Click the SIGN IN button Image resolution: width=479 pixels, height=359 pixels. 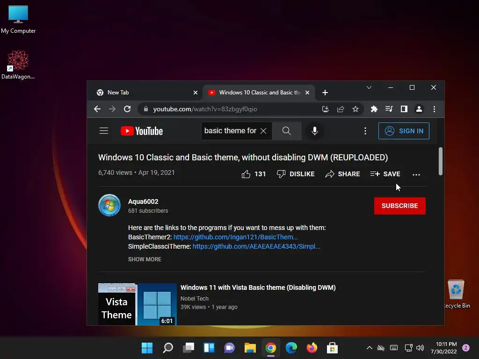pyautogui.click(x=404, y=131)
